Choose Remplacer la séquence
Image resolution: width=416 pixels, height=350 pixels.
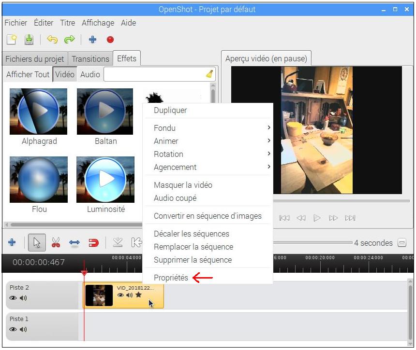208,247
